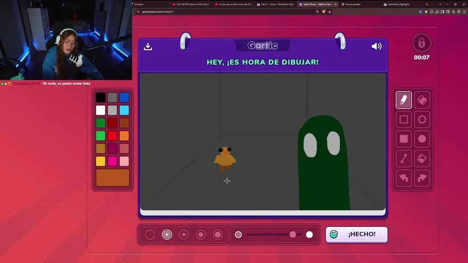Pick the light gray color swatch
This screenshot has height=263, width=468.
pos(112,110)
